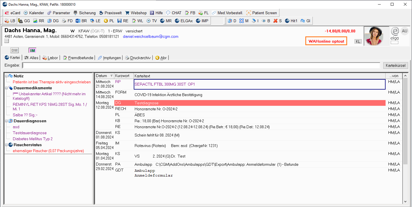Collapse the Dauermedikamente tree section
412x207 pixels.
click(x=7, y=88)
